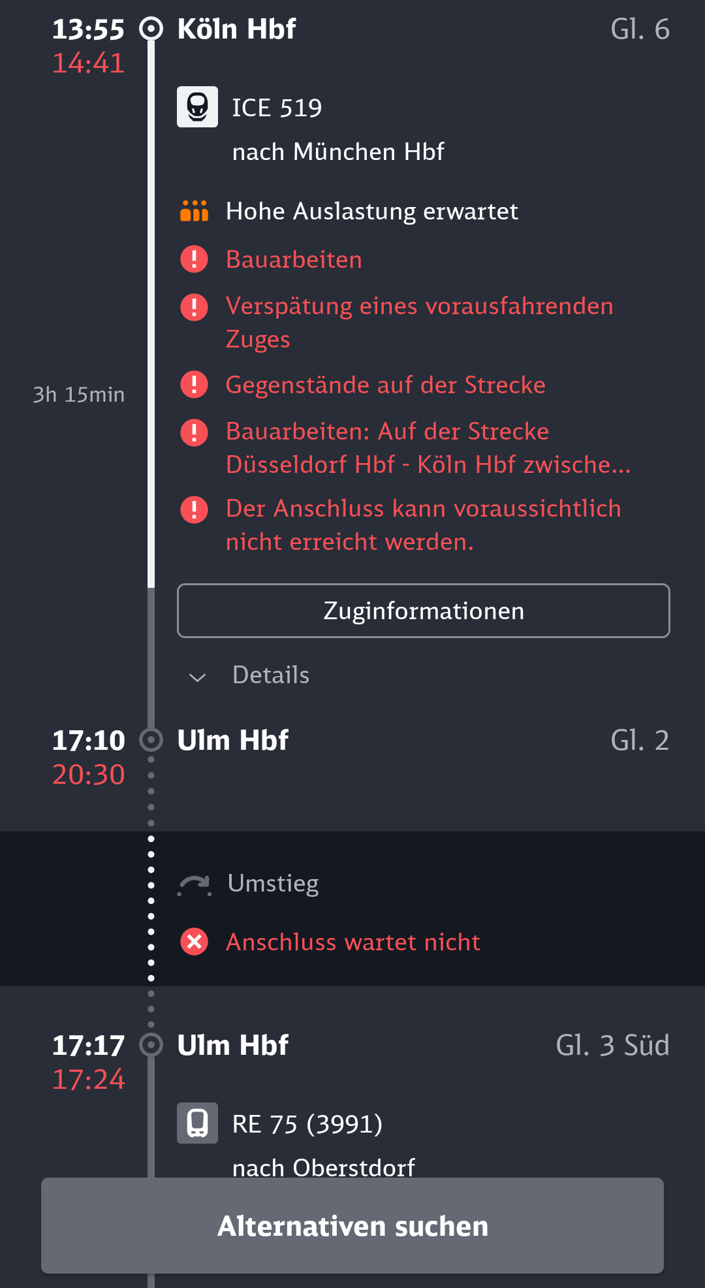This screenshot has height=1288, width=705.
Task: Tap Alternativen suchen button
Action: (352, 1226)
